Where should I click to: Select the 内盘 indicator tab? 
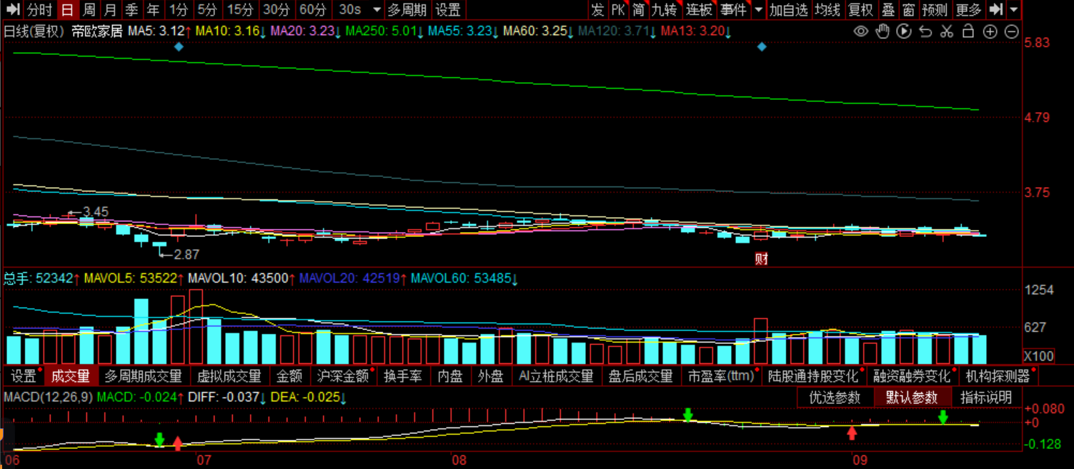450,375
